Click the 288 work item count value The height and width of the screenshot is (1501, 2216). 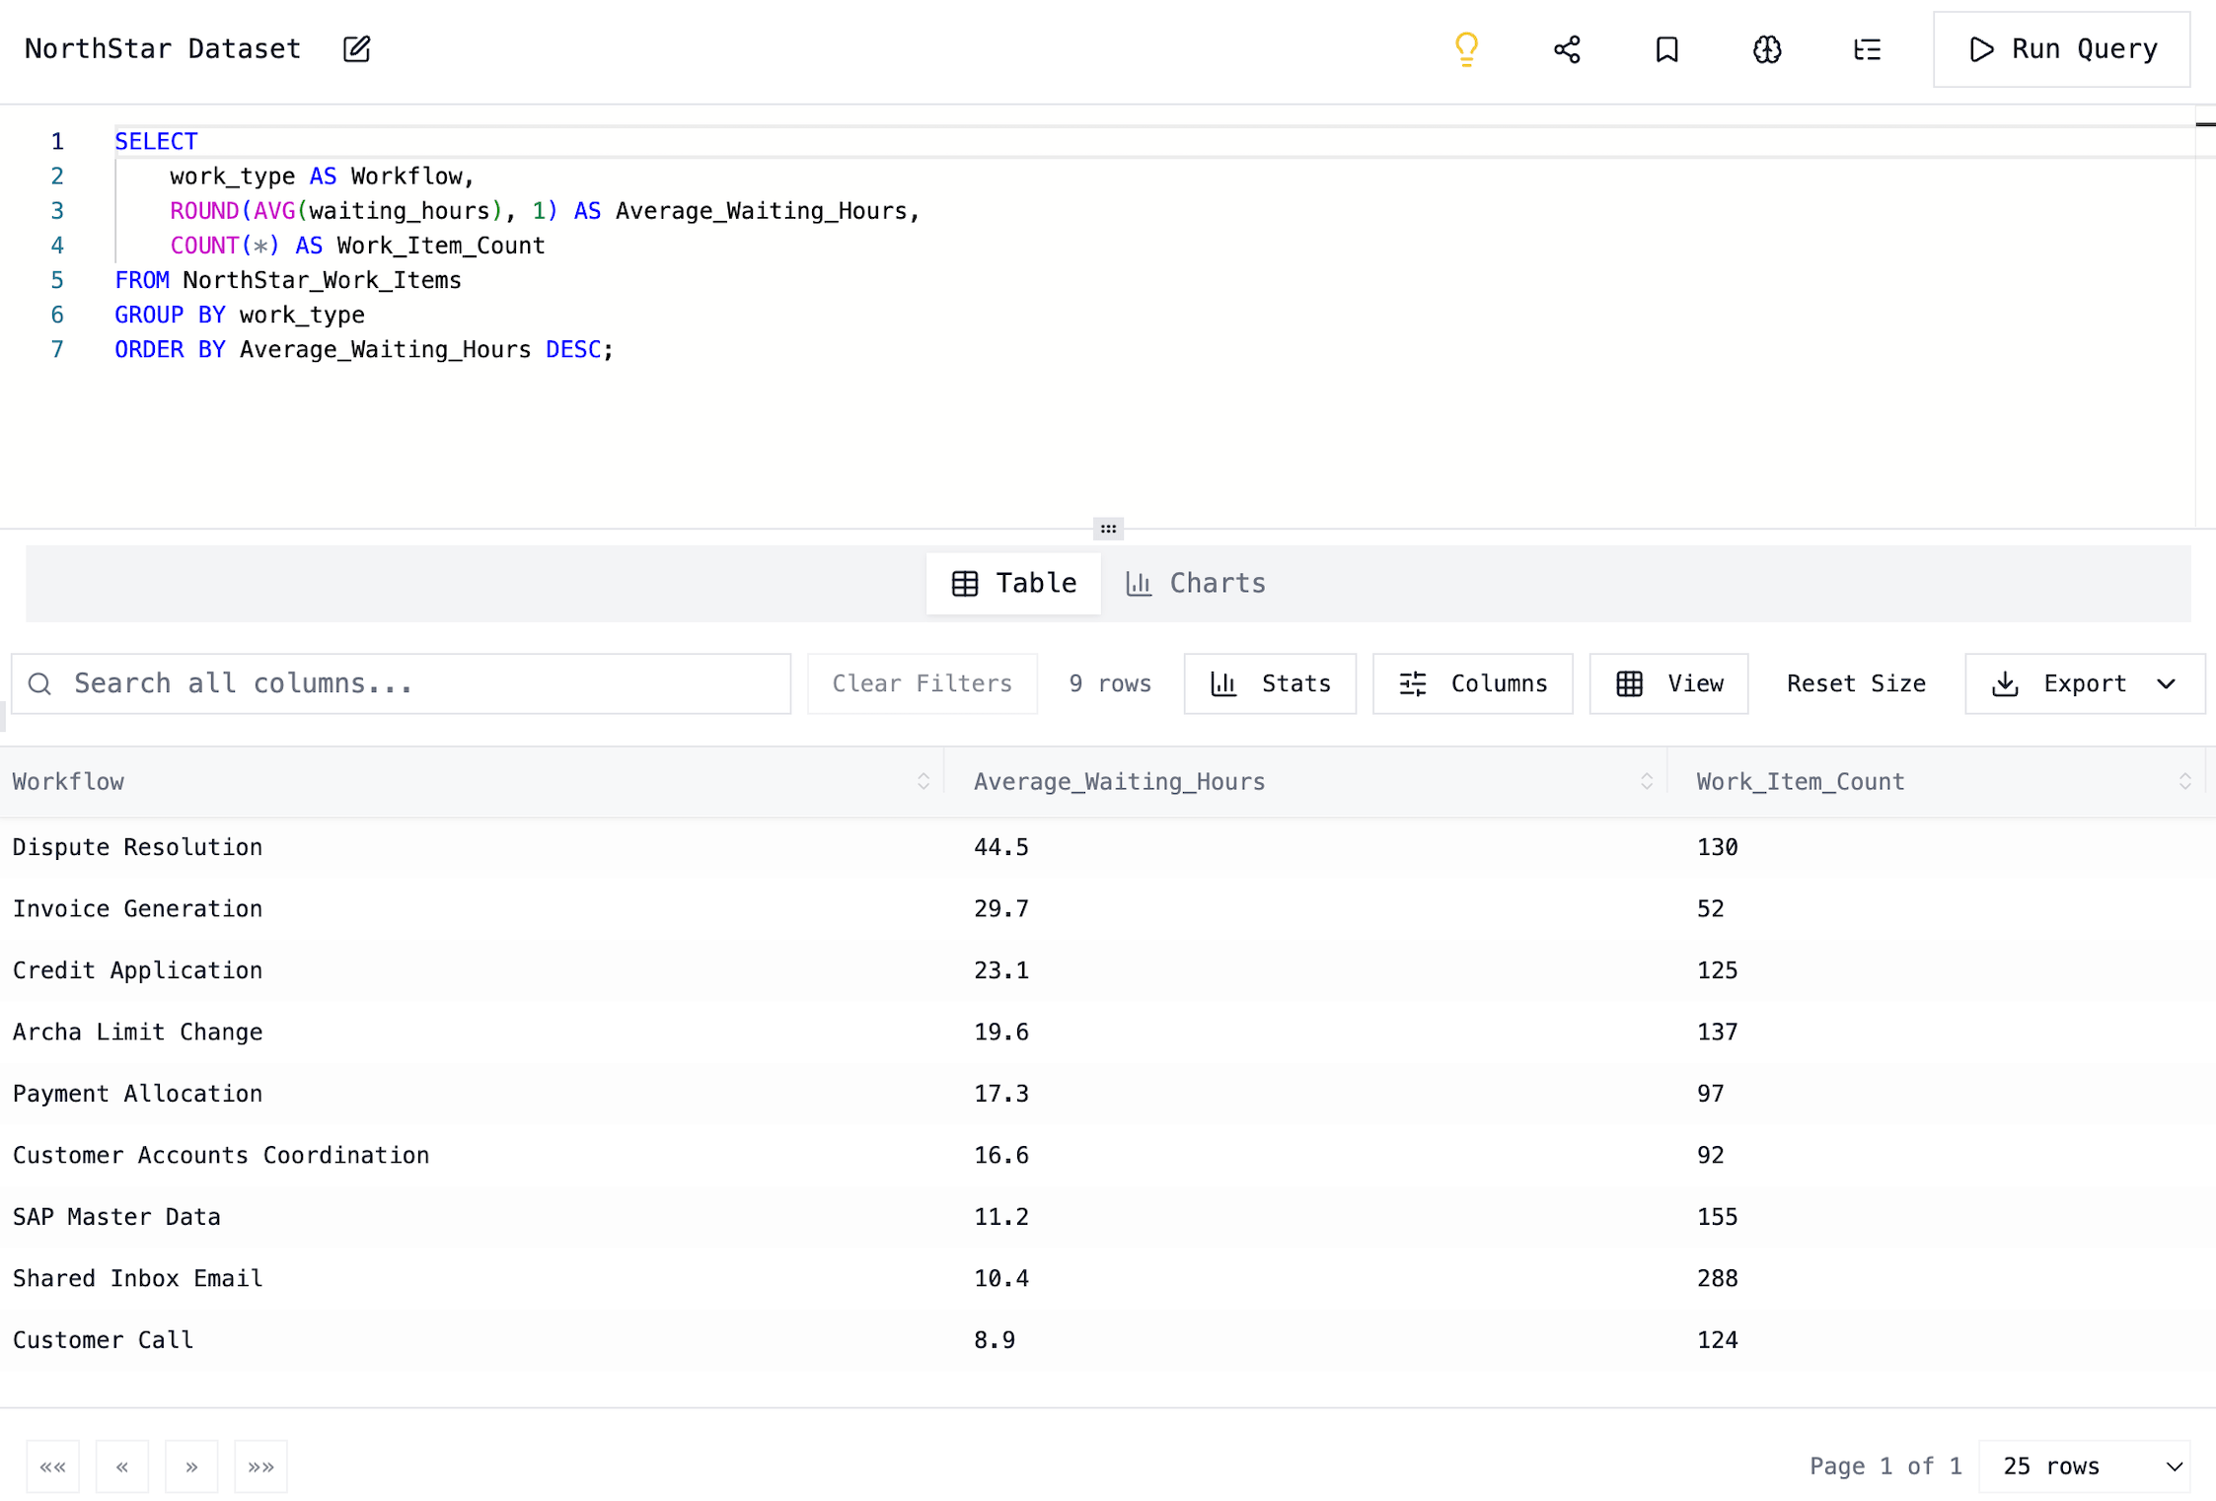click(x=1717, y=1278)
